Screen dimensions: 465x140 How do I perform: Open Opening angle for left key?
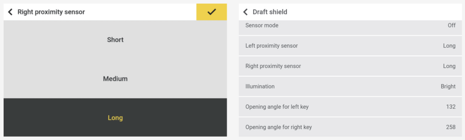(350, 107)
